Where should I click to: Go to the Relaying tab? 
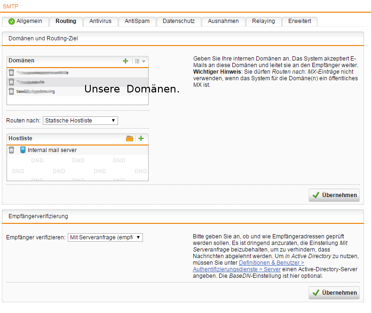(x=263, y=21)
